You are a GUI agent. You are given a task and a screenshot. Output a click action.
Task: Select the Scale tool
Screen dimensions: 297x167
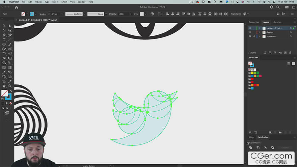[10, 54]
